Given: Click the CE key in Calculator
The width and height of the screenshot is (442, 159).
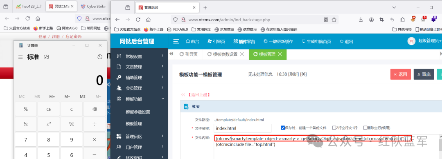Looking at the screenshot, I should point(49,109).
